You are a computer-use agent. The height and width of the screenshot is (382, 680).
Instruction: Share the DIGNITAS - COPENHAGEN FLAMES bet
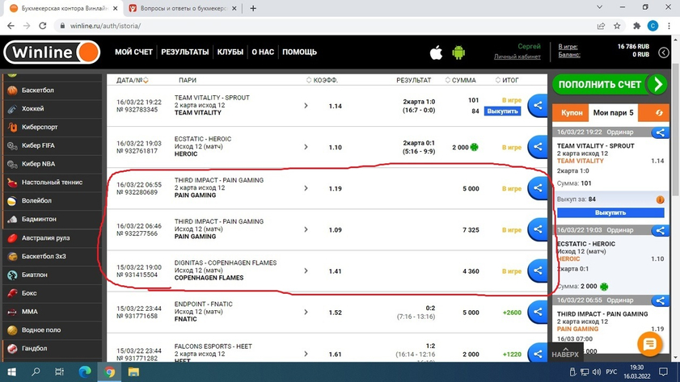[538, 271]
